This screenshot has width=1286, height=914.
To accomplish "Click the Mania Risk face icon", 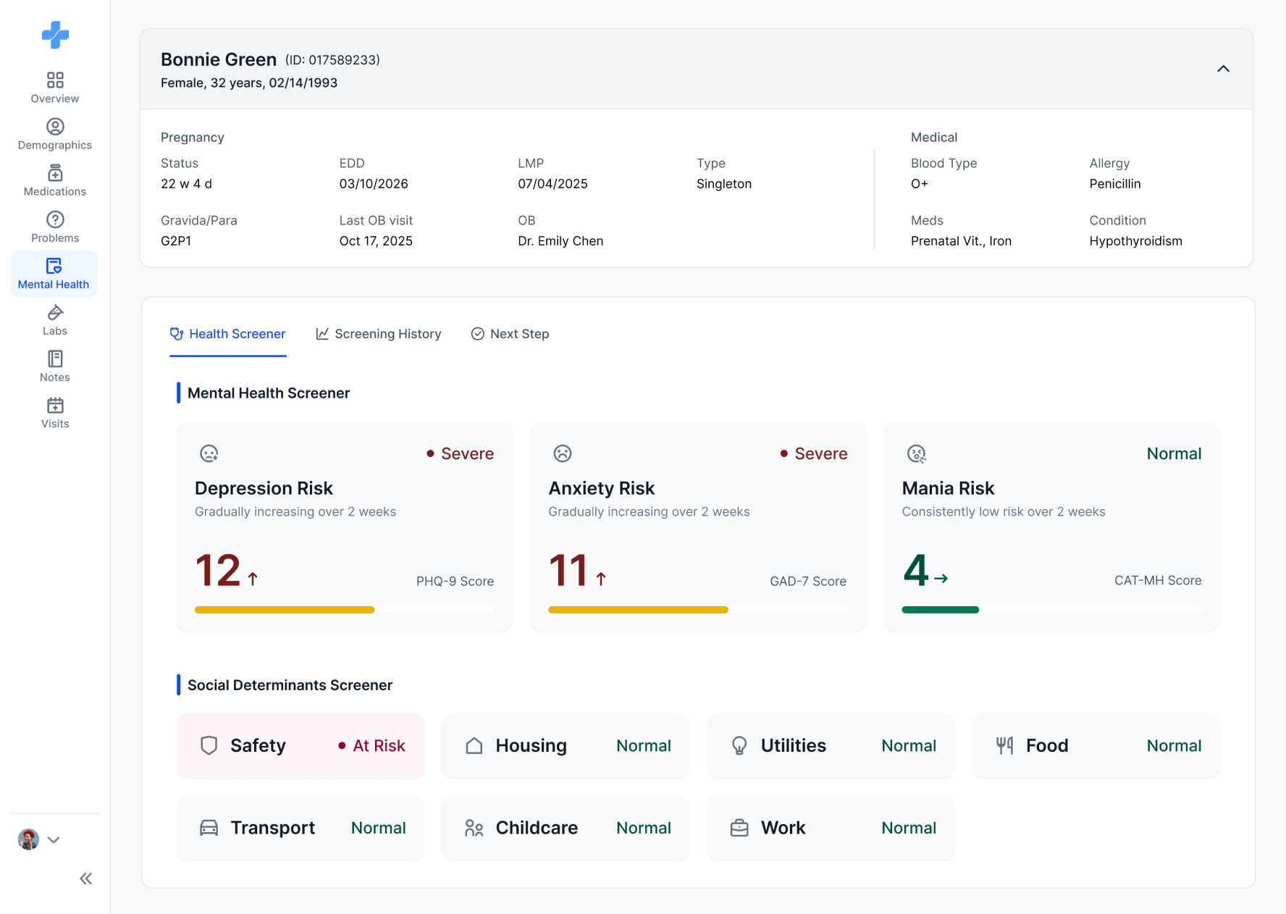I will pyautogui.click(x=917, y=453).
